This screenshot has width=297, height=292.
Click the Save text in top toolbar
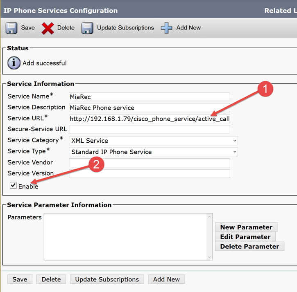[x=28, y=28]
